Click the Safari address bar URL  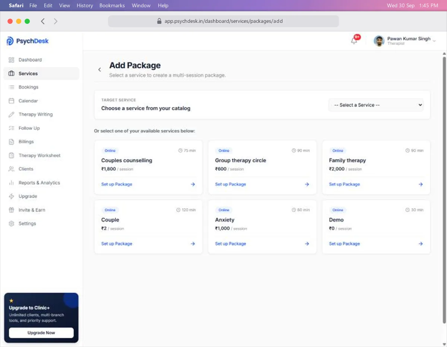click(x=223, y=21)
